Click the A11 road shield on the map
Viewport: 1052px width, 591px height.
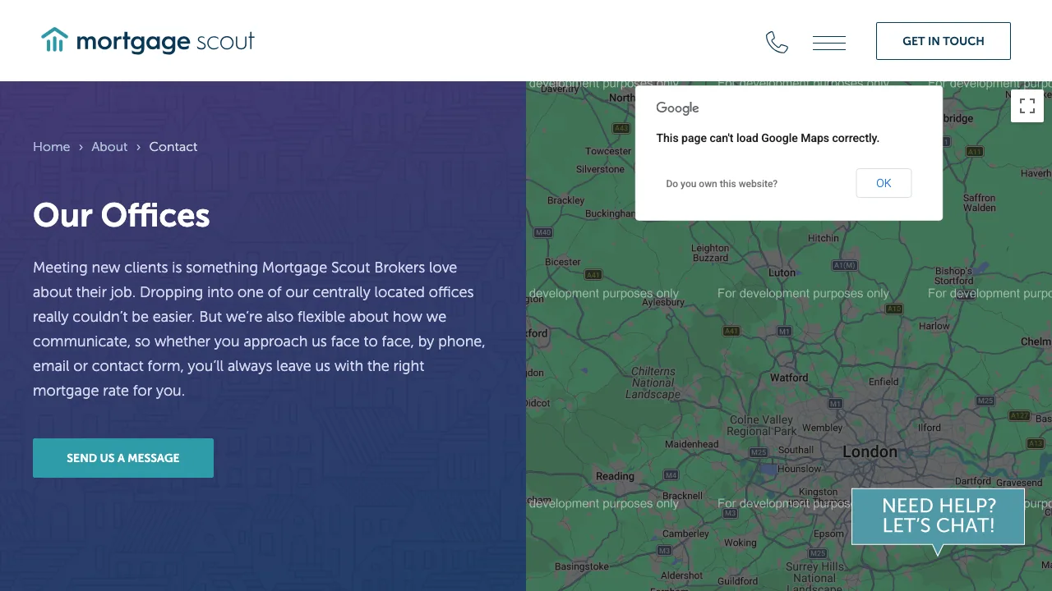click(973, 151)
